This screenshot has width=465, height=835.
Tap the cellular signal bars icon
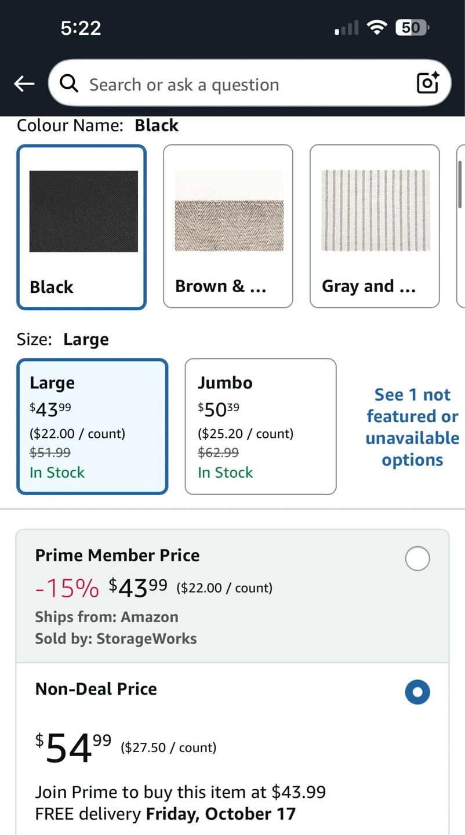point(347,28)
